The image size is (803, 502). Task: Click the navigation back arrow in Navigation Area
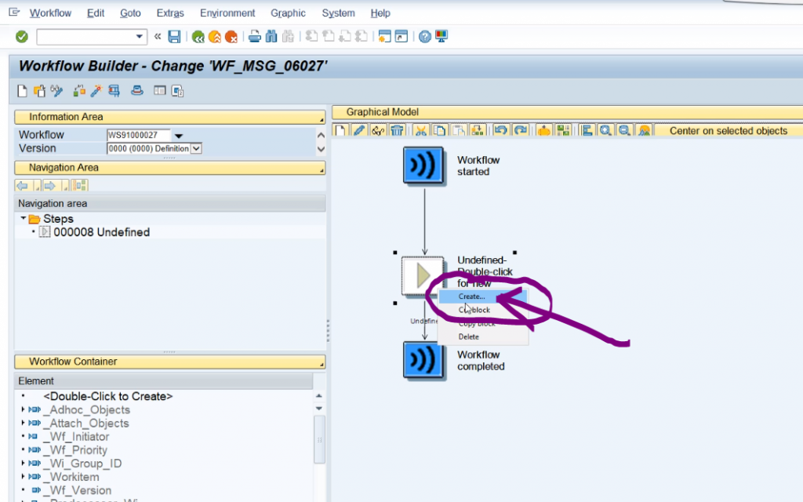tap(23, 185)
